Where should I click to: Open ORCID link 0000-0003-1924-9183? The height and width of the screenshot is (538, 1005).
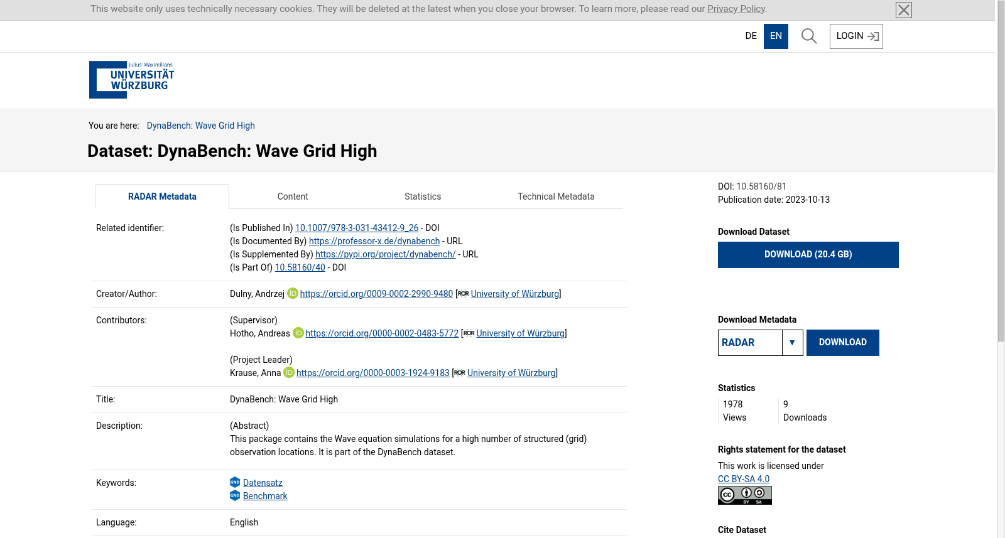tap(373, 373)
